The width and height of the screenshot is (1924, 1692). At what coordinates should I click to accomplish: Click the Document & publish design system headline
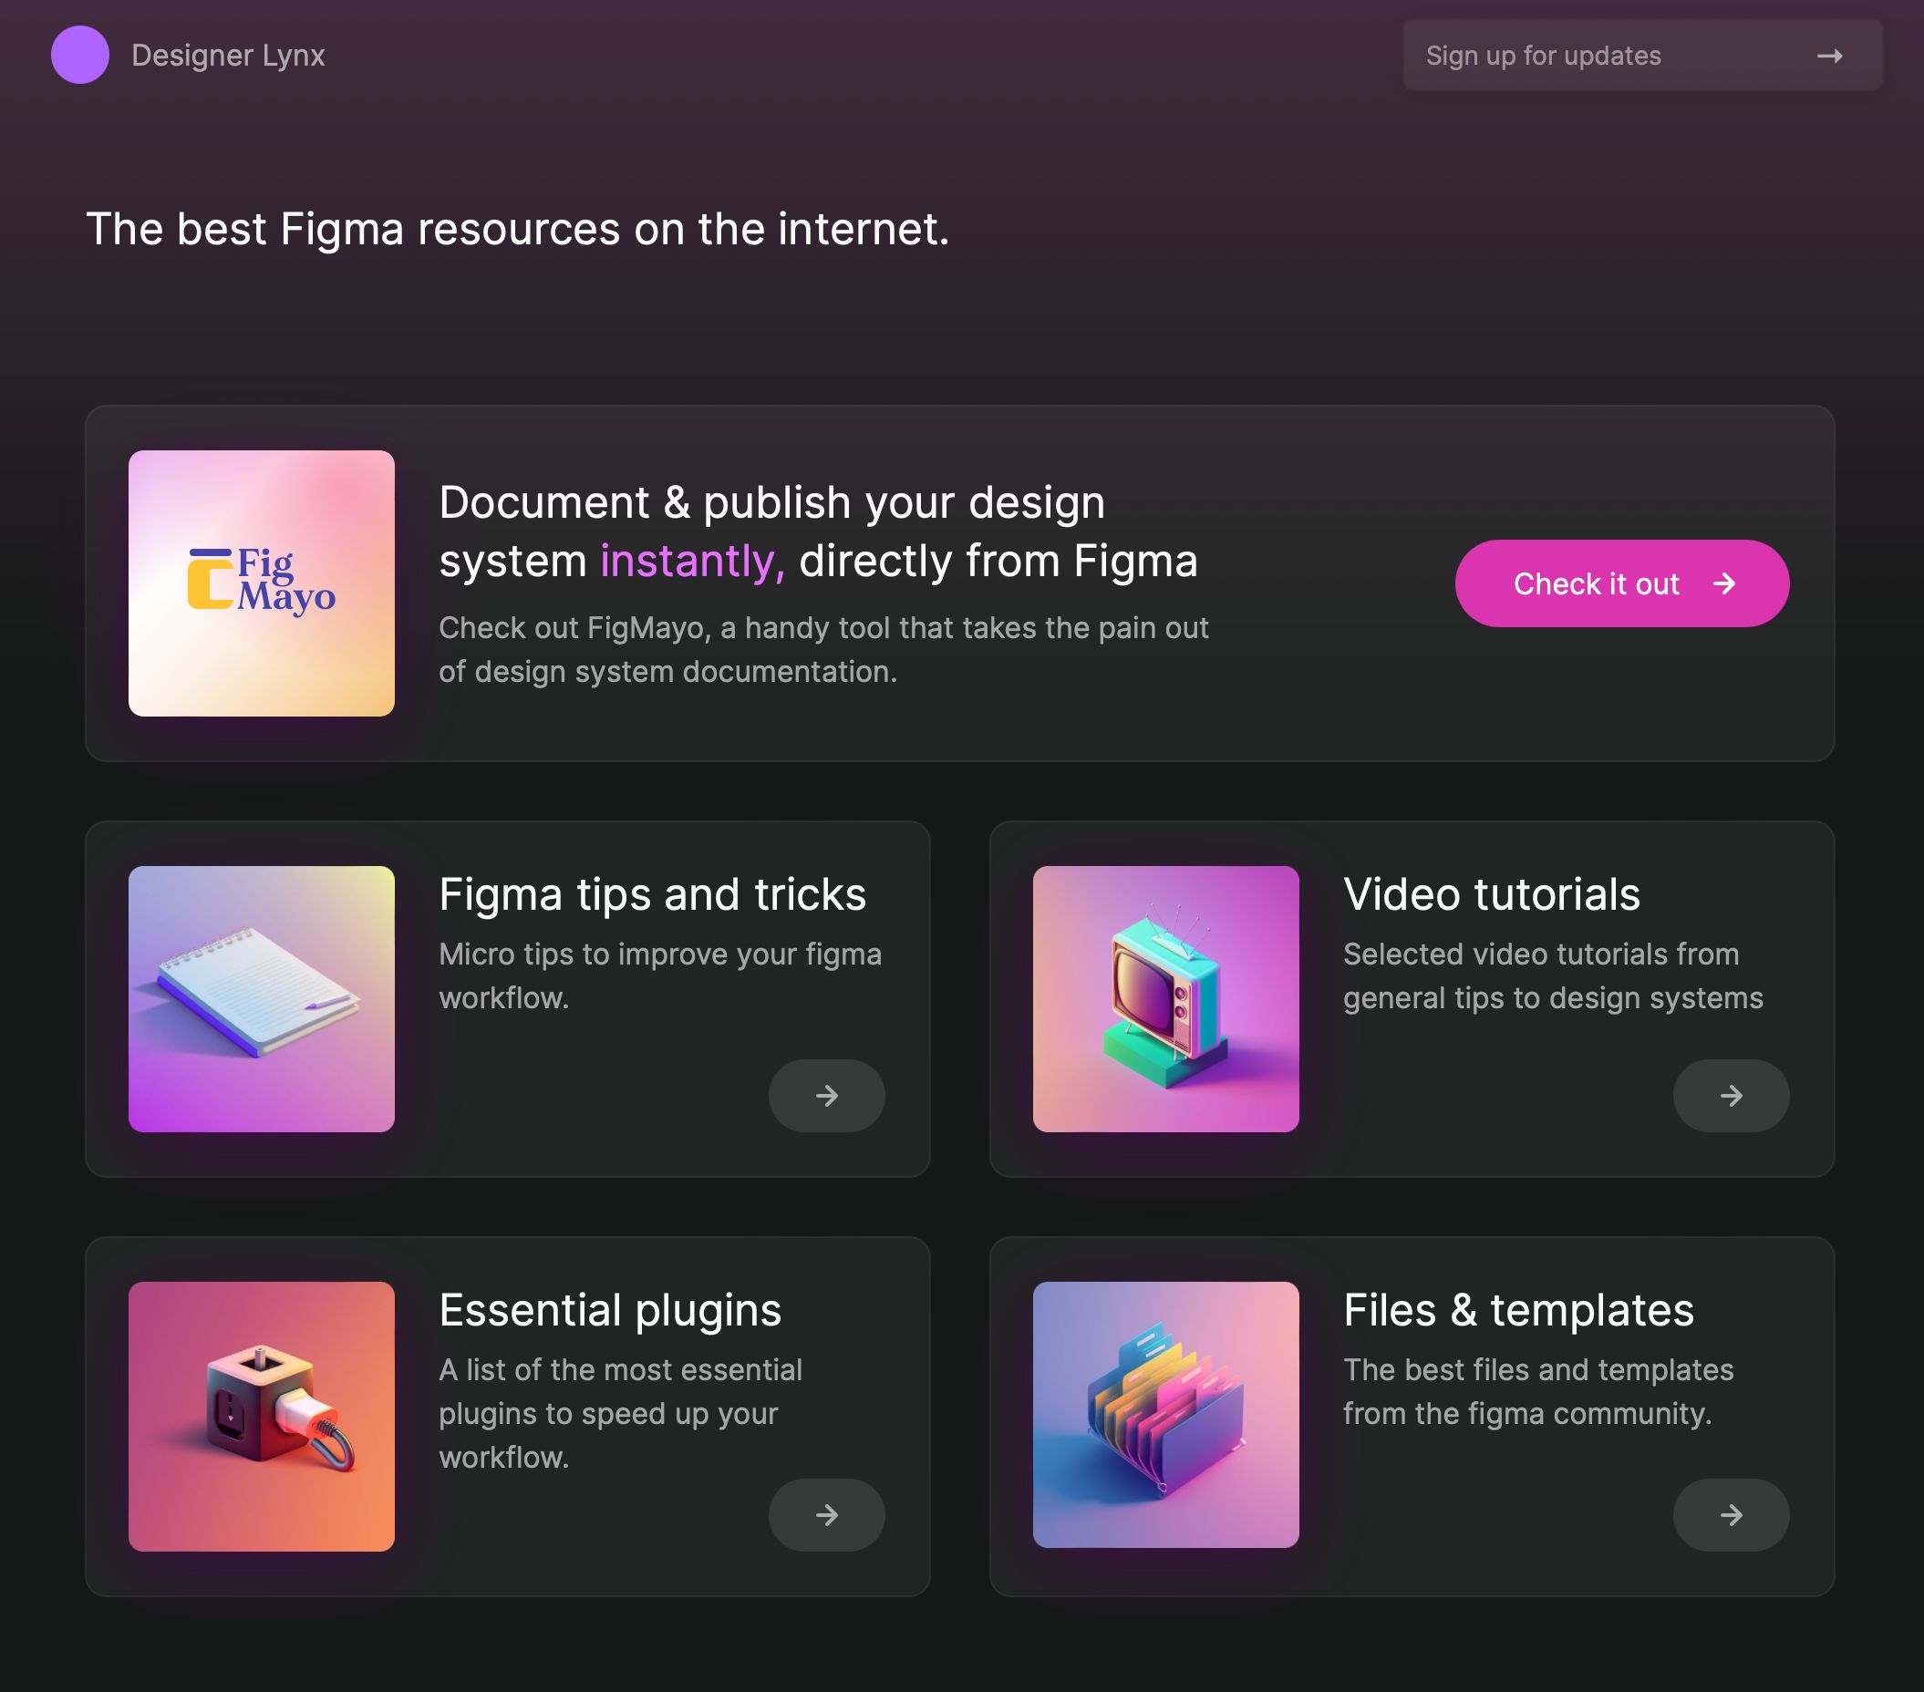[x=818, y=531]
